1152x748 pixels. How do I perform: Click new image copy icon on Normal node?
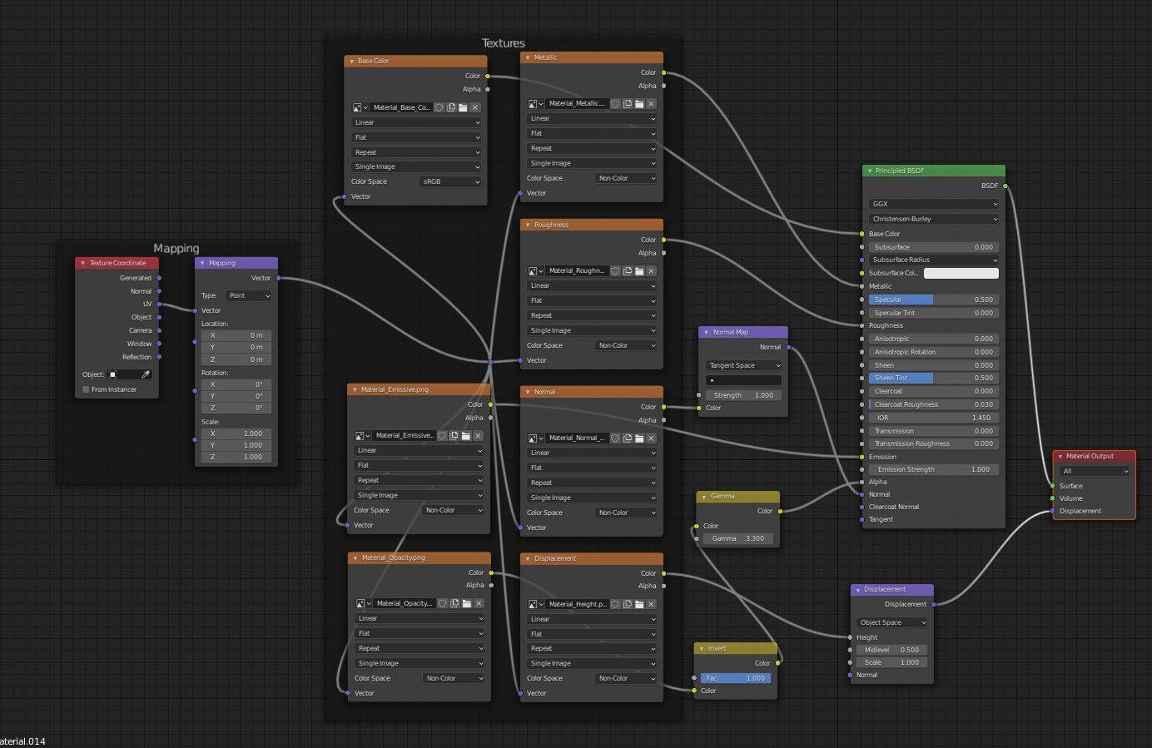(628, 438)
